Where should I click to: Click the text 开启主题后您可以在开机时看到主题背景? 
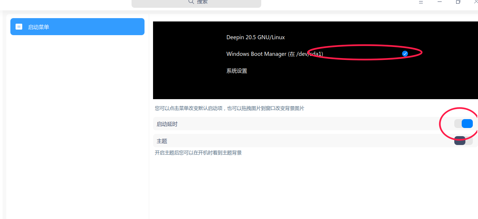coord(198,152)
